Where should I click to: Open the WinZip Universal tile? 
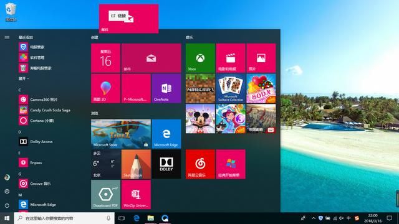[x=136, y=195]
